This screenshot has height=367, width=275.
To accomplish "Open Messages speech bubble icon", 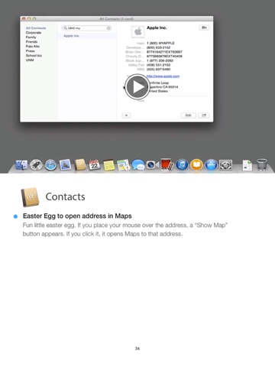I will (x=138, y=165).
